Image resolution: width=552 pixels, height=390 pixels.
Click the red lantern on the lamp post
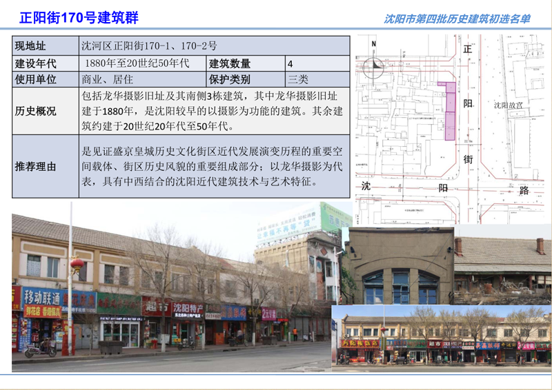coord(77,264)
